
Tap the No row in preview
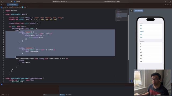pos(150,29)
